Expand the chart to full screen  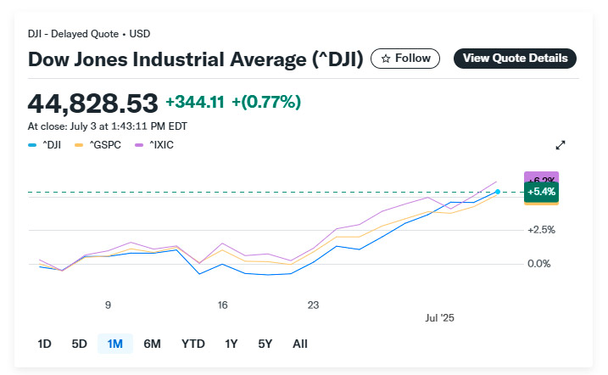(561, 145)
